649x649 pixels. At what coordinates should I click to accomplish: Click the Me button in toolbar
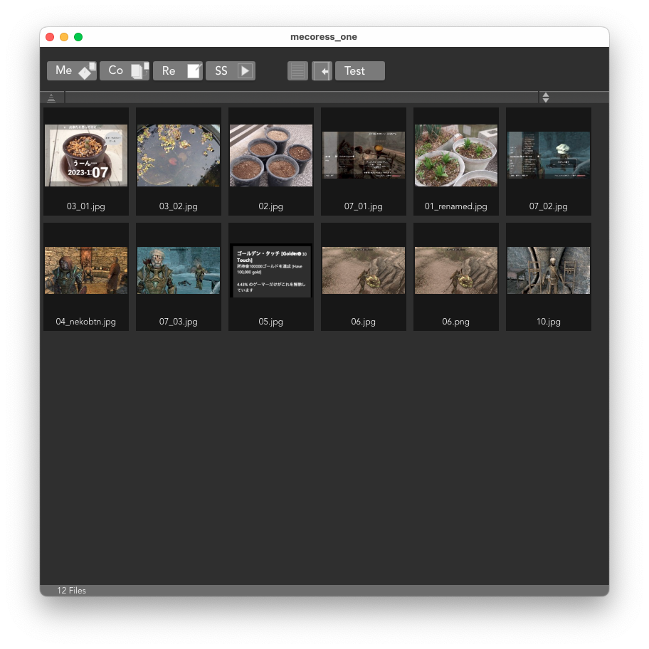pyautogui.click(x=71, y=70)
